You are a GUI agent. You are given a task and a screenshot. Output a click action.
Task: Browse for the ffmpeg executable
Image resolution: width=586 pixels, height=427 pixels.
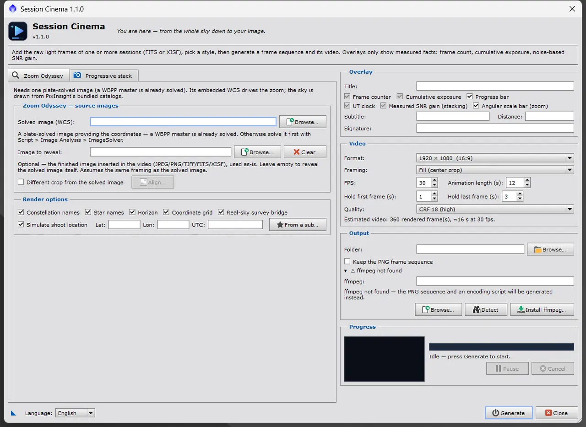click(439, 309)
